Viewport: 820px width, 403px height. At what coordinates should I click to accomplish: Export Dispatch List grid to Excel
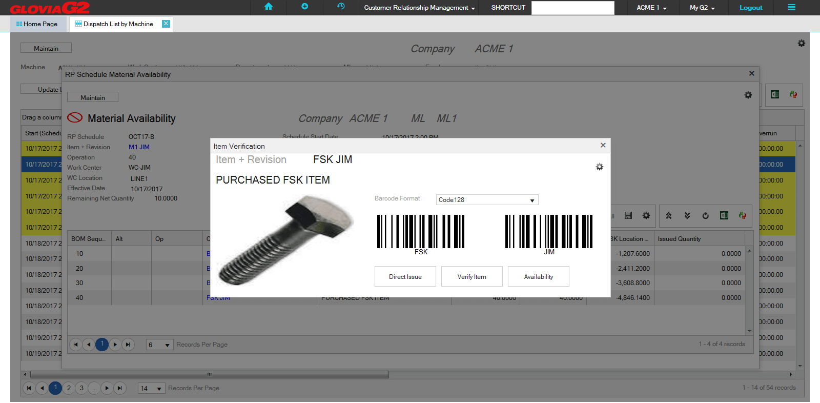pos(775,94)
